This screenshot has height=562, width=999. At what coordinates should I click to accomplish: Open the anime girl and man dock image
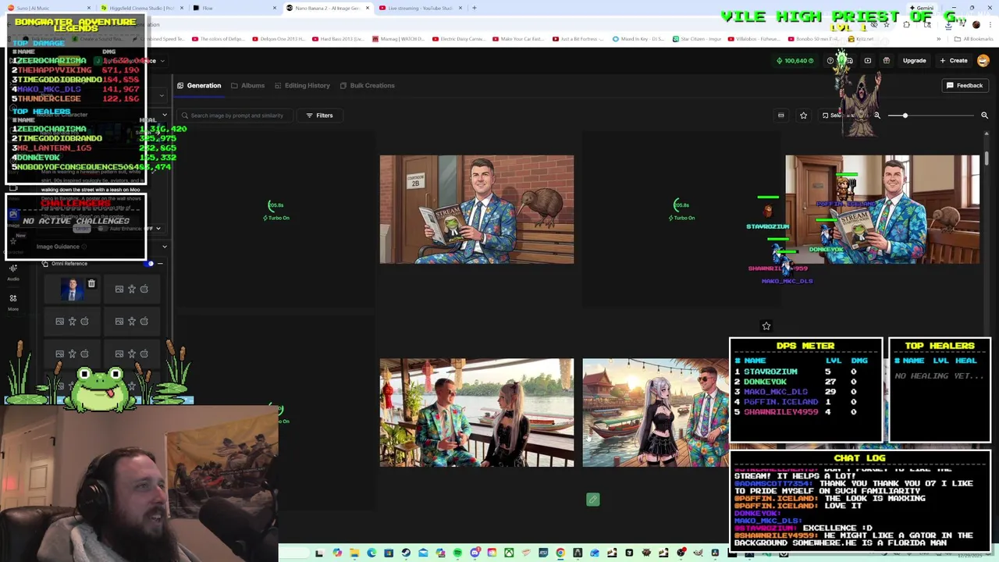656,413
